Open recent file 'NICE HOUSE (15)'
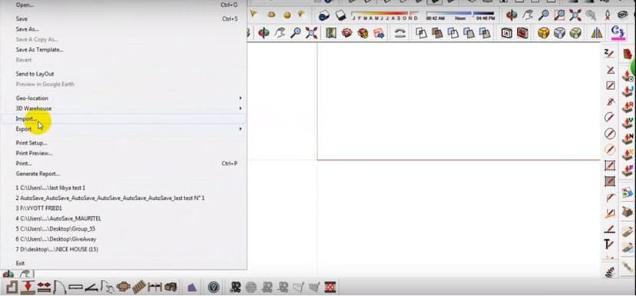Viewport: 636px width, 296px height. coord(57,249)
